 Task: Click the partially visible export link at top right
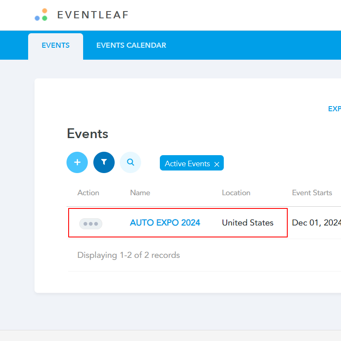point(334,109)
